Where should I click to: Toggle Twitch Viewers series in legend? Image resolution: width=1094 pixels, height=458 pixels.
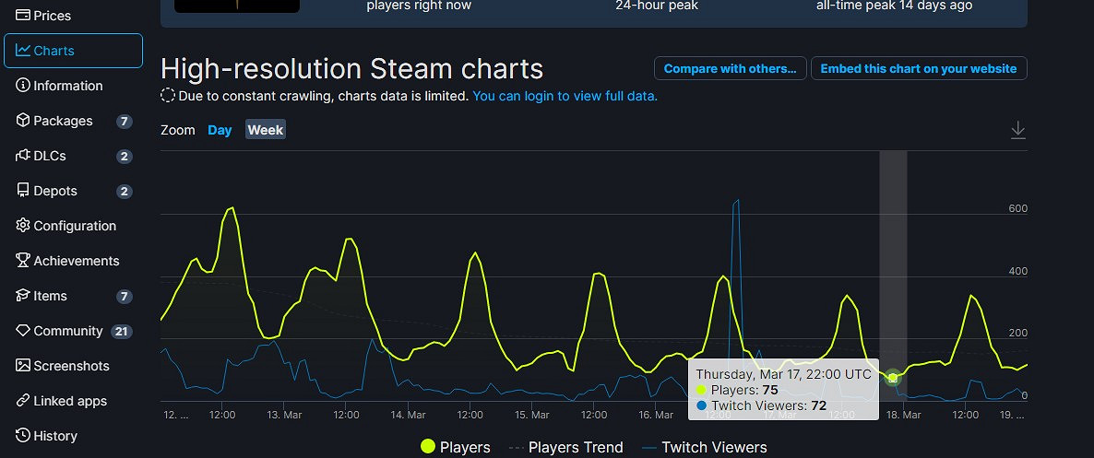point(703,447)
